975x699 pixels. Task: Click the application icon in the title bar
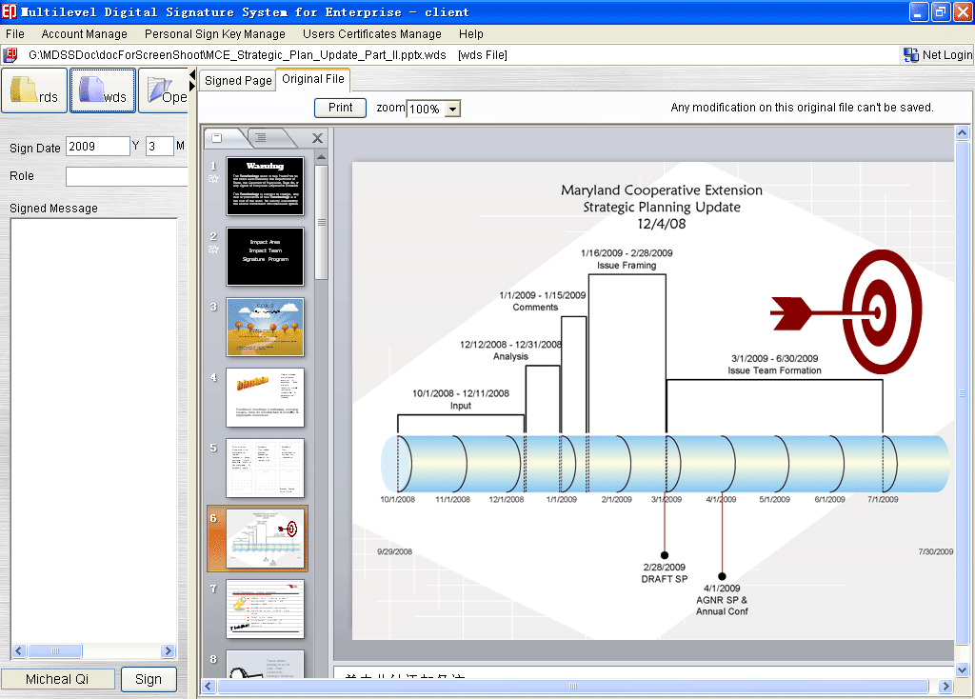click(x=10, y=11)
